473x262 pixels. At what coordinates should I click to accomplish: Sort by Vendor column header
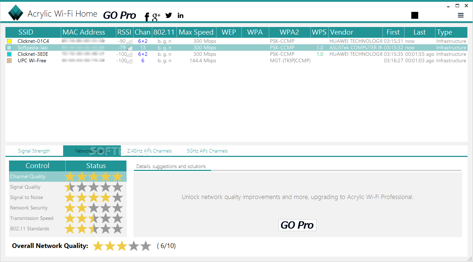(x=355, y=32)
